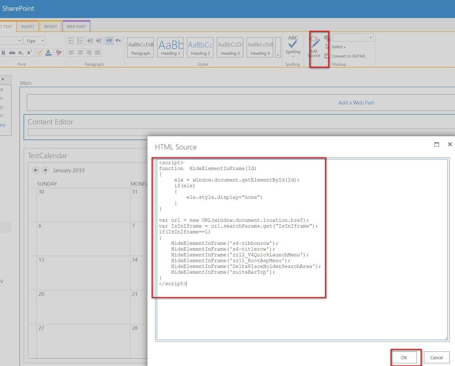Toggle underline formatting
This screenshot has width=455, height=366.
coord(4,52)
